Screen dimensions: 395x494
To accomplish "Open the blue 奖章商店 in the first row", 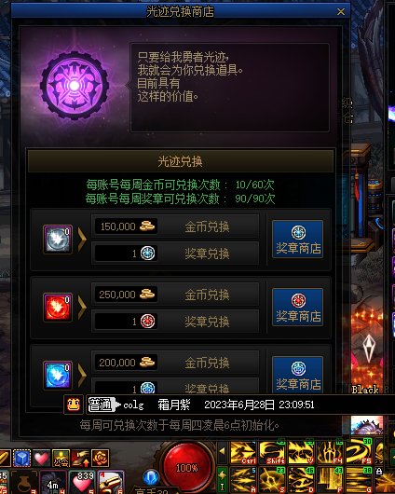I will (298, 240).
